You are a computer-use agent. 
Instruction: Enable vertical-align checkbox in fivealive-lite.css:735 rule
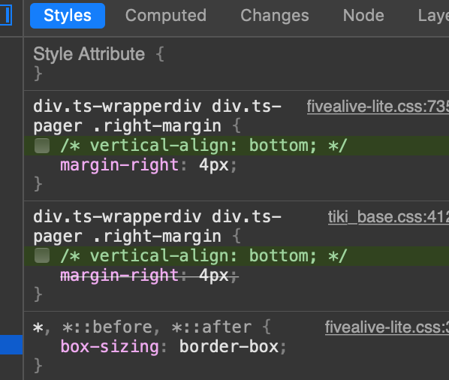tap(42, 146)
